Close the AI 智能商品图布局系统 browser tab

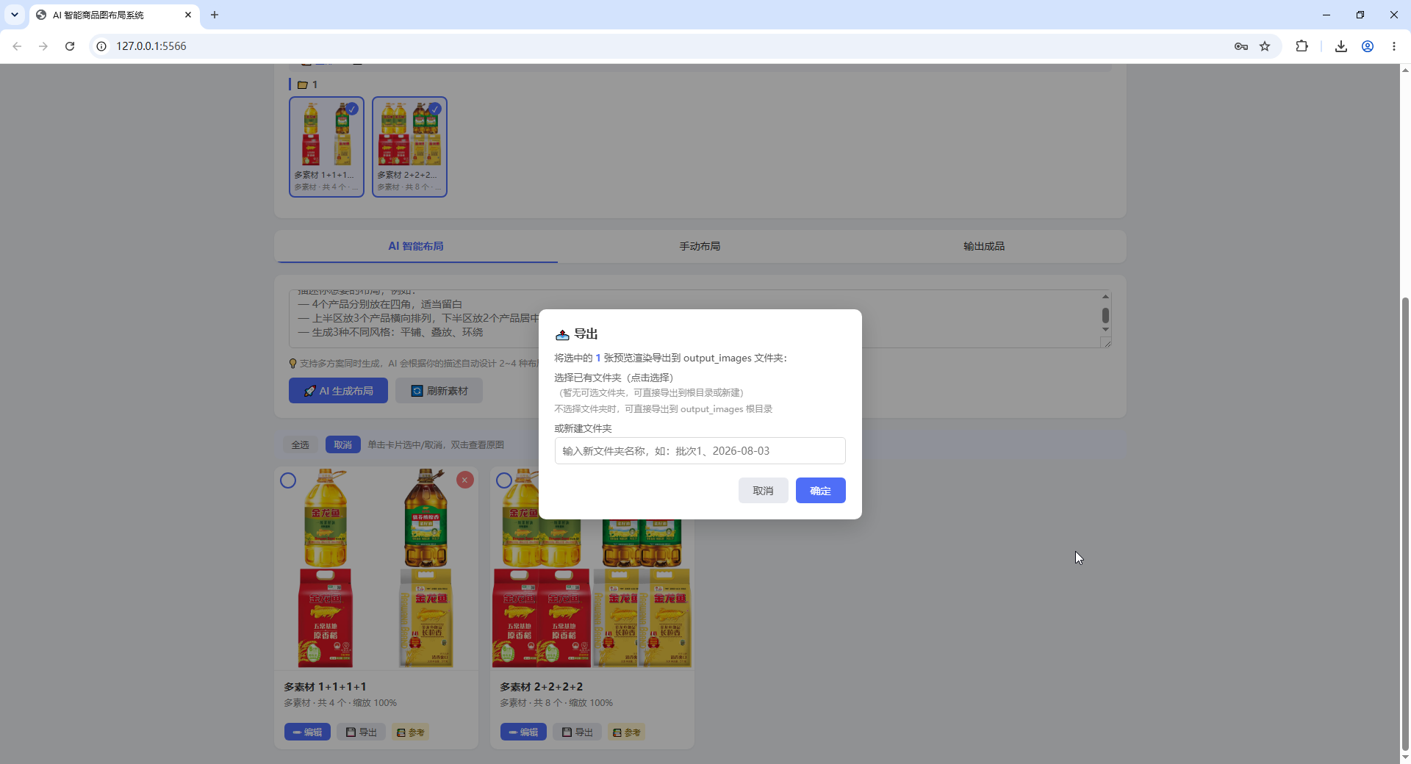coord(188,15)
